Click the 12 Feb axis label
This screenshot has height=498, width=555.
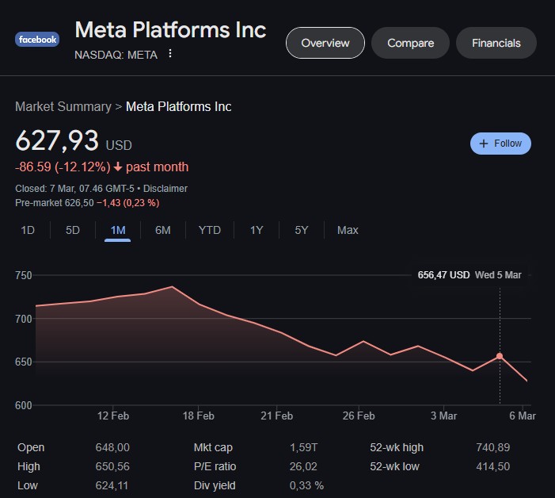(x=113, y=416)
